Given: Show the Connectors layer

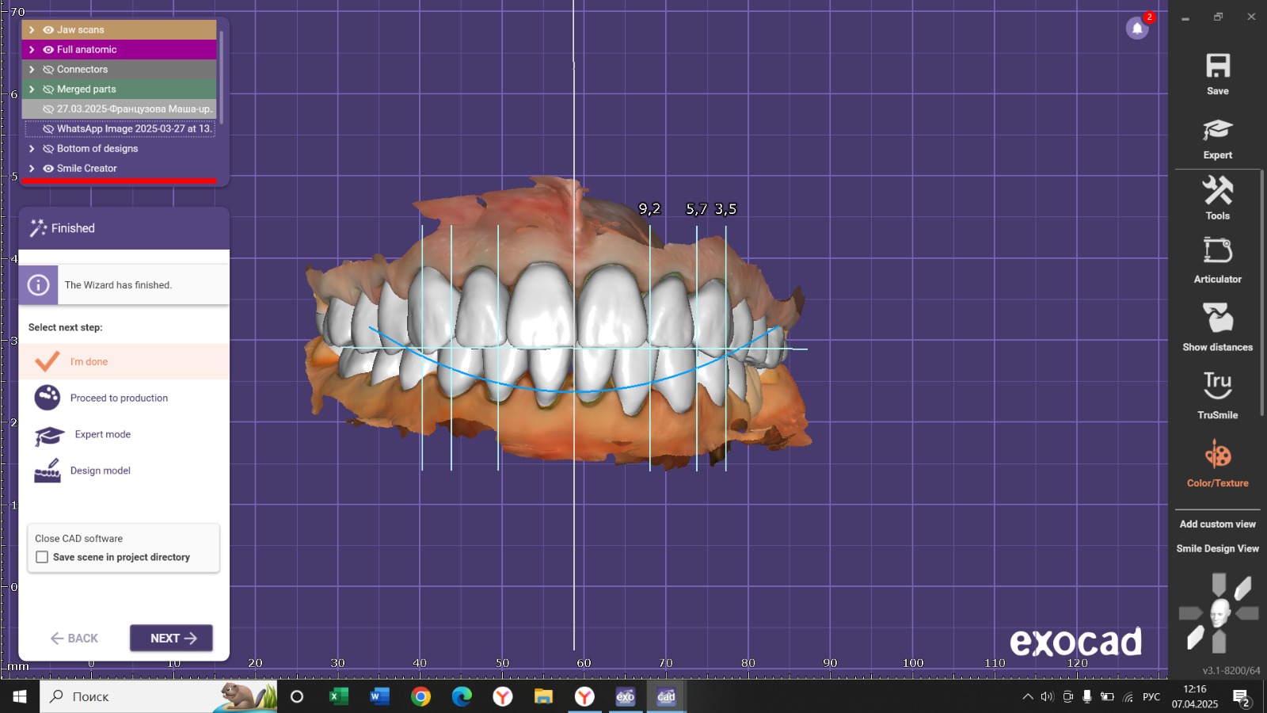Looking at the screenshot, I should tap(48, 70).
